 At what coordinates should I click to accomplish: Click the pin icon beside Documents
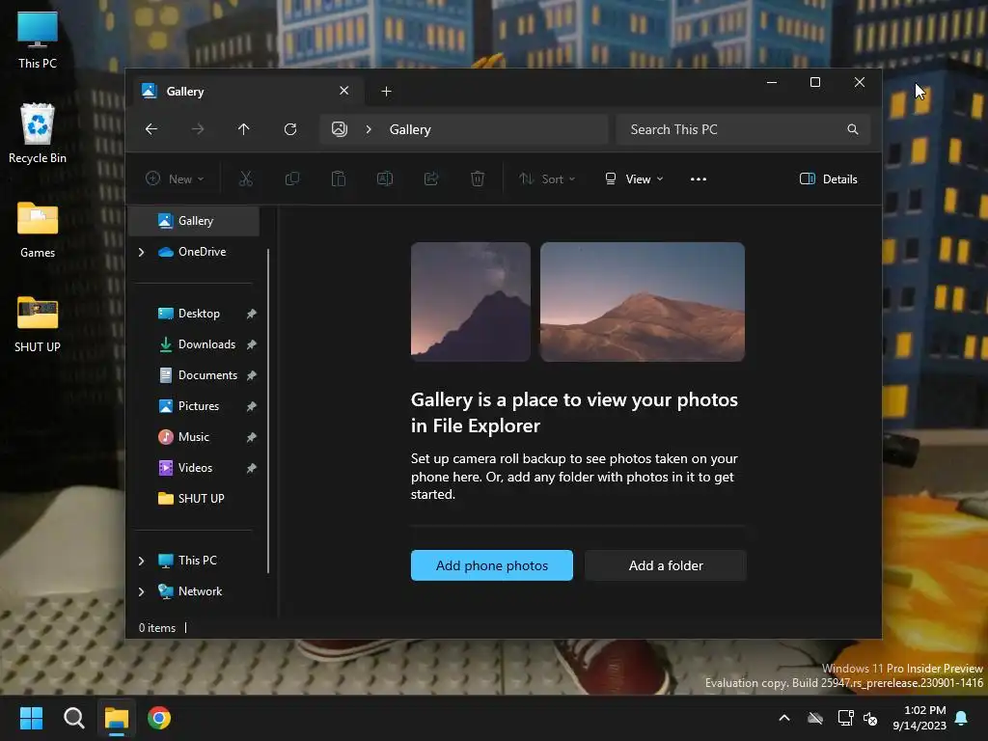pyautogui.click(x=252, y=375)
